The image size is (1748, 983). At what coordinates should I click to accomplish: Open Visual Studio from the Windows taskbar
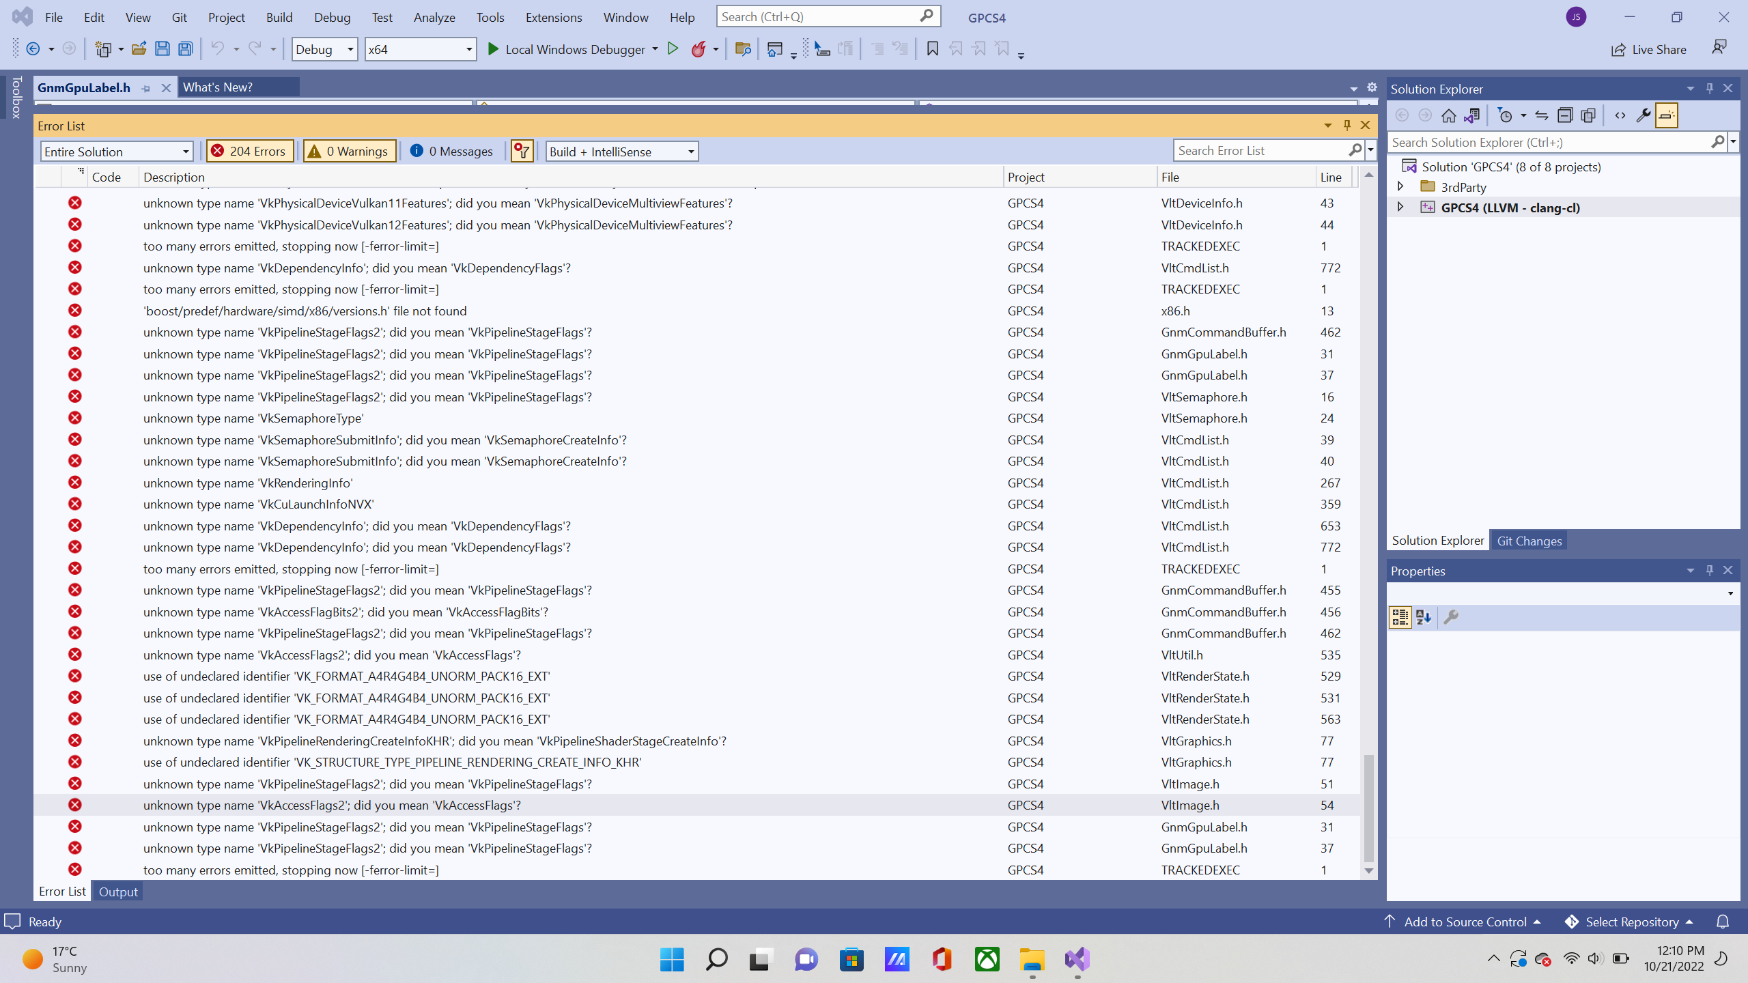tap(1077, 960)
